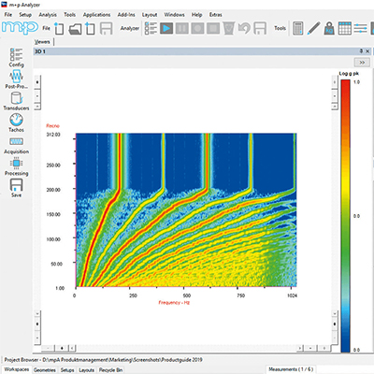Open the Add-Ins menu
This screenshot has height=374, width=374.
126,15
